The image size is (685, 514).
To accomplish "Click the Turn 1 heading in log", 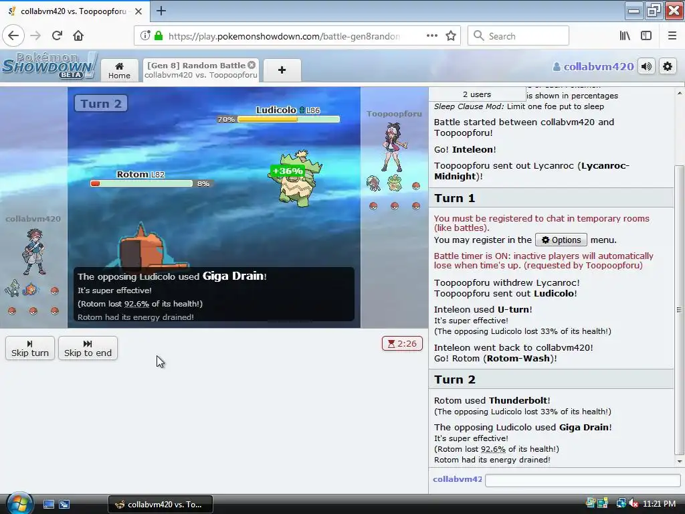I will 454,198.
